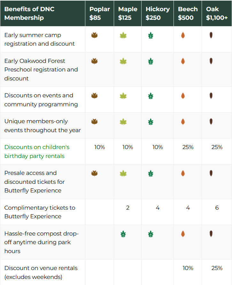
Task: Click the Oak 25% venue rentals discount cell
Action: [217, 268]
